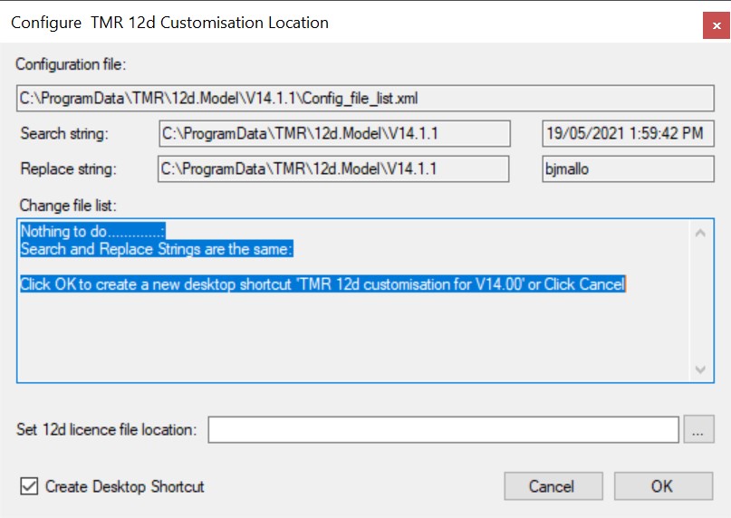Viewport: 731px width, 518px height.
Task: Click the 'Click OK to create a new desktop shortcut' line
Action: (322, 284)
